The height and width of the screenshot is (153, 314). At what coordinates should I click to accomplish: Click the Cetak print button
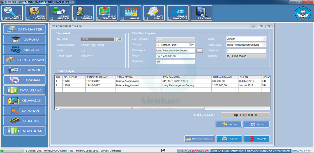229,139
